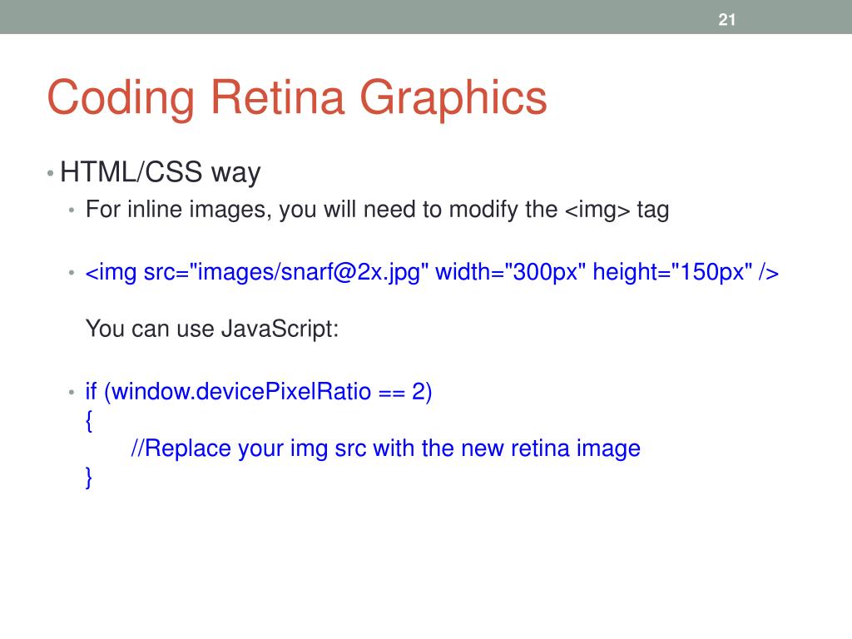Select the img src snarf@2x.jpg code line

432,272
